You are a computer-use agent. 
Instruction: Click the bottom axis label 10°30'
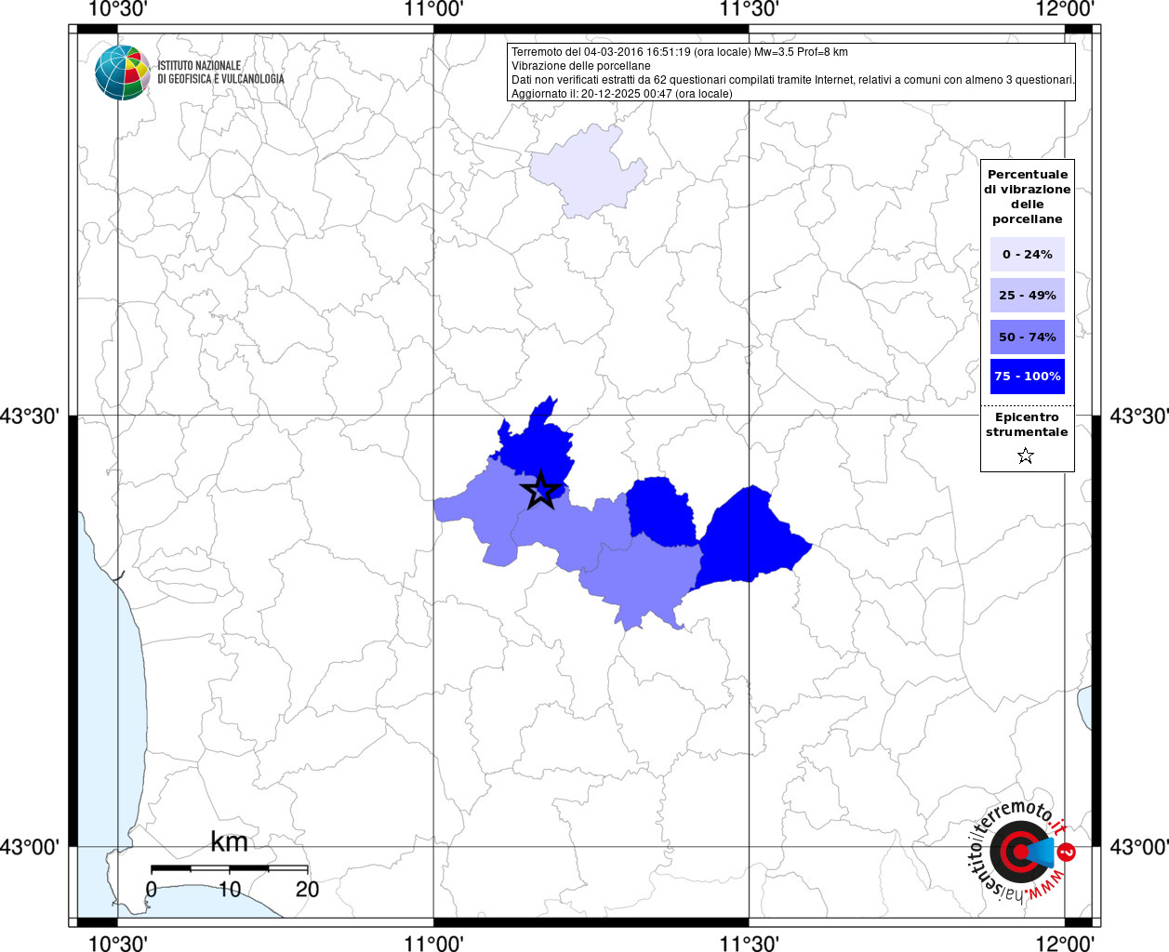pyautogui.click(x=118, y=943)
